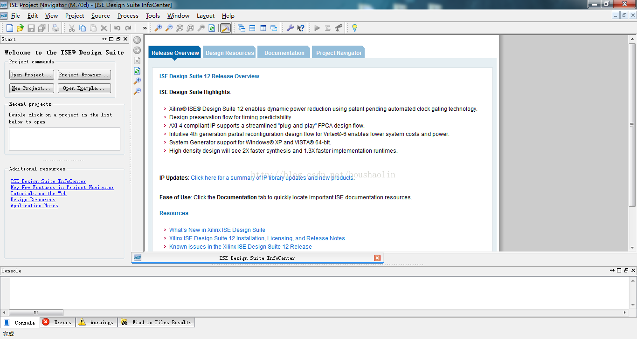Open What's New in Xilinx ISE Design Suite
This screenshot has height=339, width=637.
tap(217, 230)
